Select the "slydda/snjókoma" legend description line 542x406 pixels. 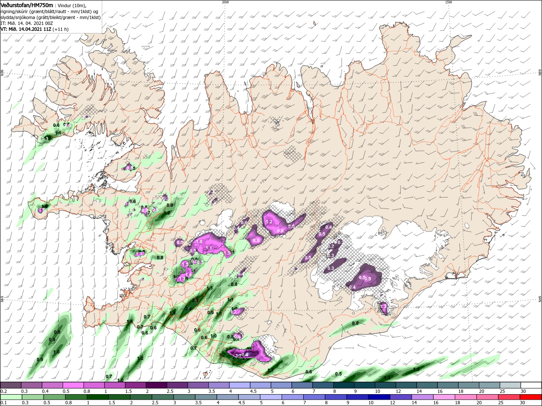[x=50, y=18]
